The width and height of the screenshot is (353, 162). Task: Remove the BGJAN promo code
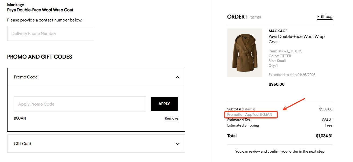(171, 118)
